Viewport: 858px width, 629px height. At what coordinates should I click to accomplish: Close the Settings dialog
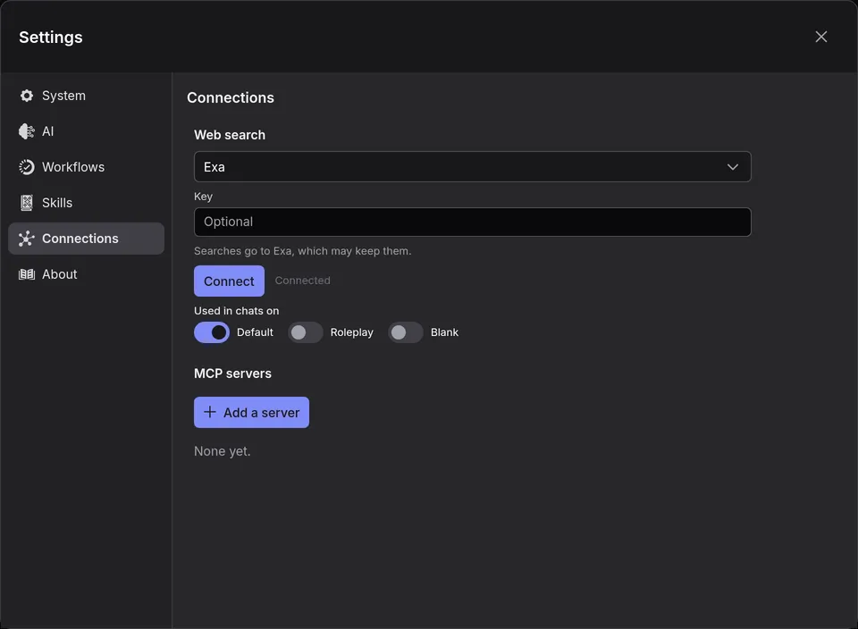click(820, 37)
